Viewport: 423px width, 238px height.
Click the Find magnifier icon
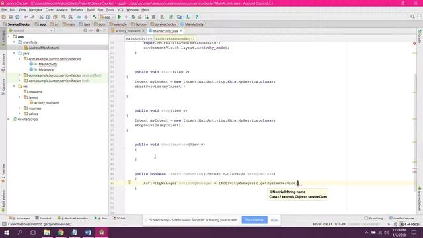pos(63,17)
